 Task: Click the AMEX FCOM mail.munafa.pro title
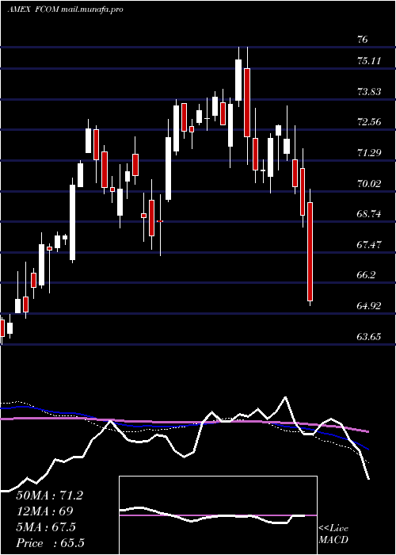[x=66, y=10]
